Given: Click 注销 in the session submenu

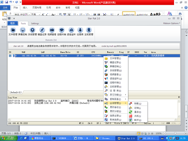Looking at the screenshot, I should click(x=138, y=108).
